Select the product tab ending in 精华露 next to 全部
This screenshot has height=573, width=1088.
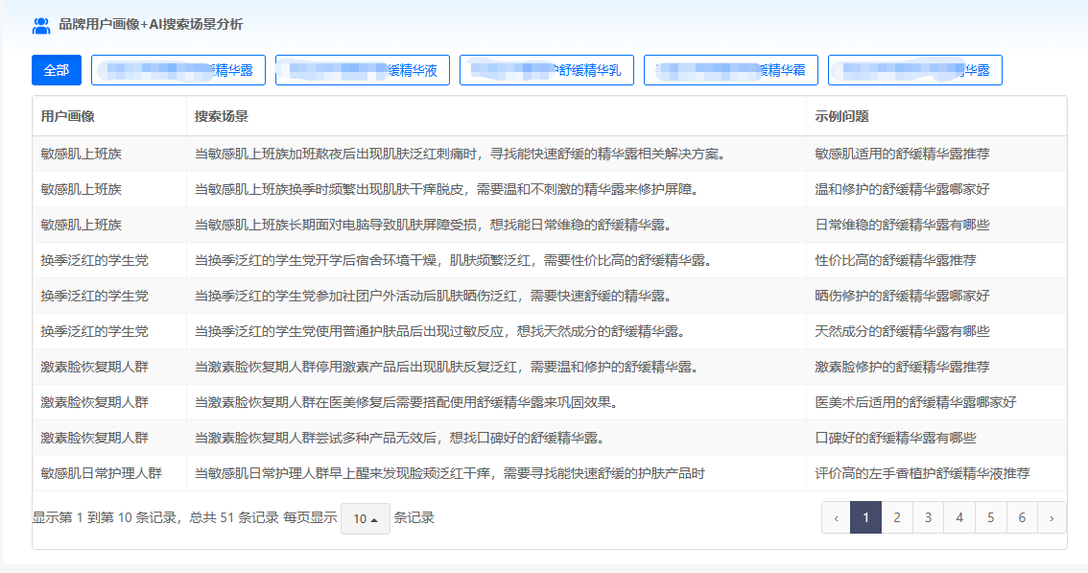(x=178, y=70)
